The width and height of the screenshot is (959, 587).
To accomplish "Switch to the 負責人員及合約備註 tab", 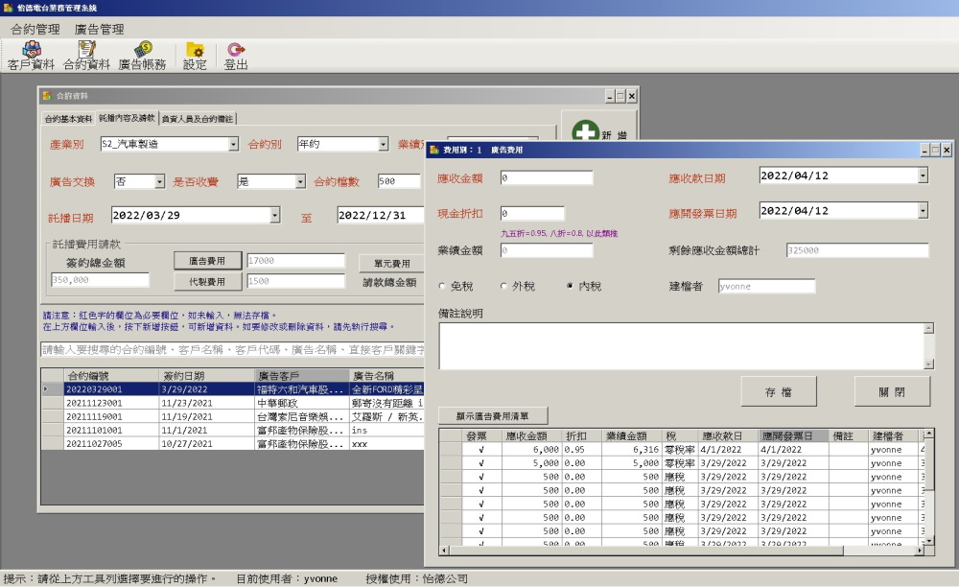I will pyautogui.click(x=197, y=119).
